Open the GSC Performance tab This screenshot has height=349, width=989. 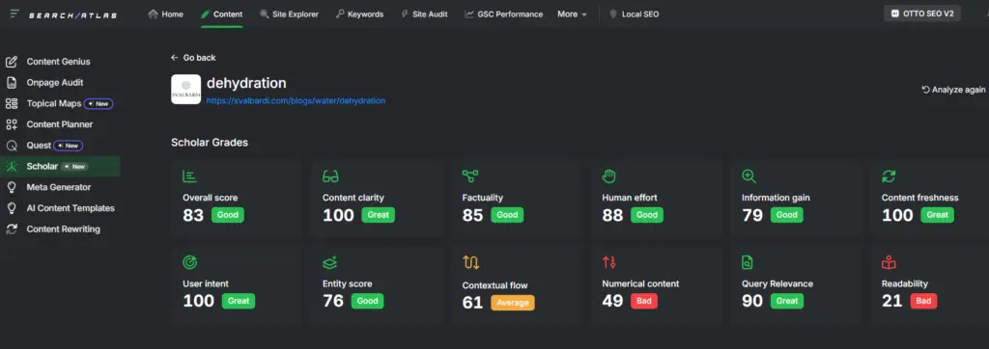coord(503,13)
